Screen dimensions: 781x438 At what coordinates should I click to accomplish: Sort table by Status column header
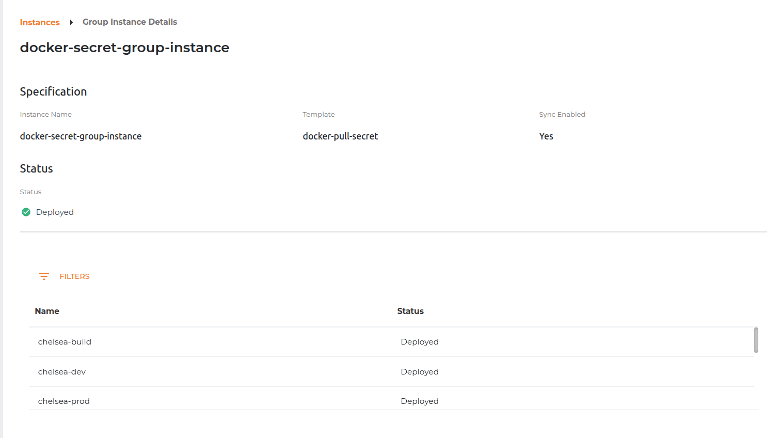(410, 311)
